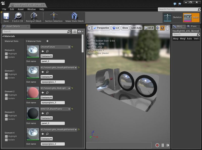Click the panel_2 slot name field

(x=53, y=61)
